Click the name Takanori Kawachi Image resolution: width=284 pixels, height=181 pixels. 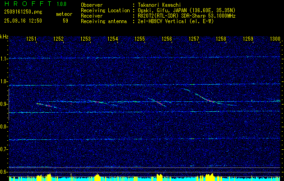[x=158, y=5]
